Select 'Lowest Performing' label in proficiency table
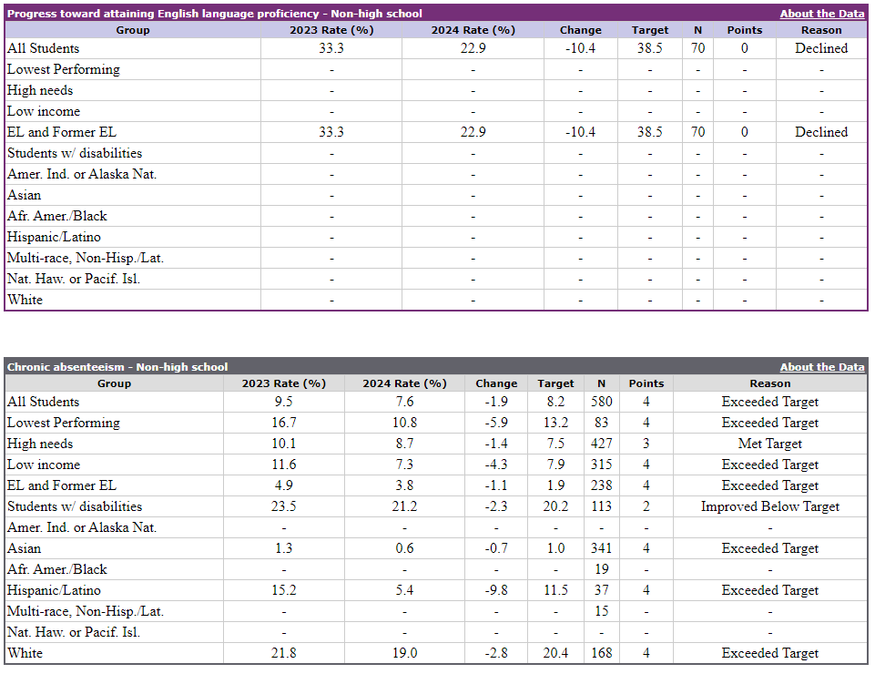This screenshot has width=875, height=674. pos(63,69)
